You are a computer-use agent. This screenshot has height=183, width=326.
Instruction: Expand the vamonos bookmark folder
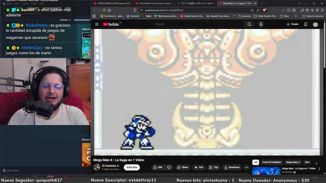pos(244,16)
